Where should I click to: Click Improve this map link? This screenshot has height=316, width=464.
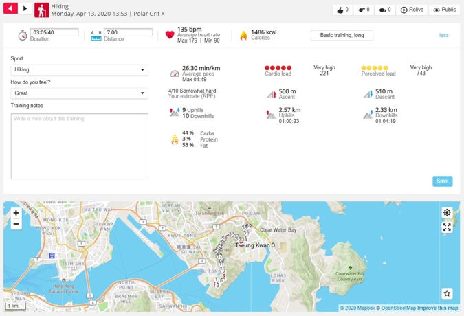tap(437, 308)
